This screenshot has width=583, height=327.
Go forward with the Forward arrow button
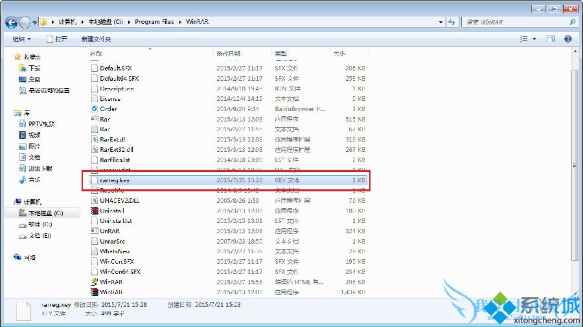click(x=25, y=23)
